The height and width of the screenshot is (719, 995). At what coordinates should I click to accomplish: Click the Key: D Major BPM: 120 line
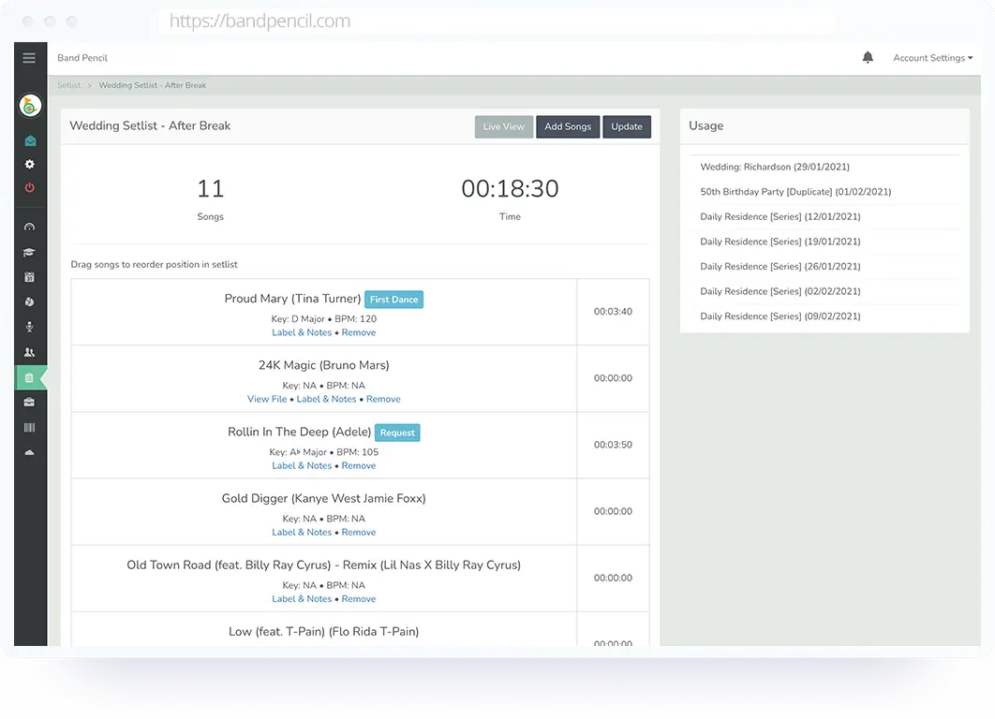(323, 319)
